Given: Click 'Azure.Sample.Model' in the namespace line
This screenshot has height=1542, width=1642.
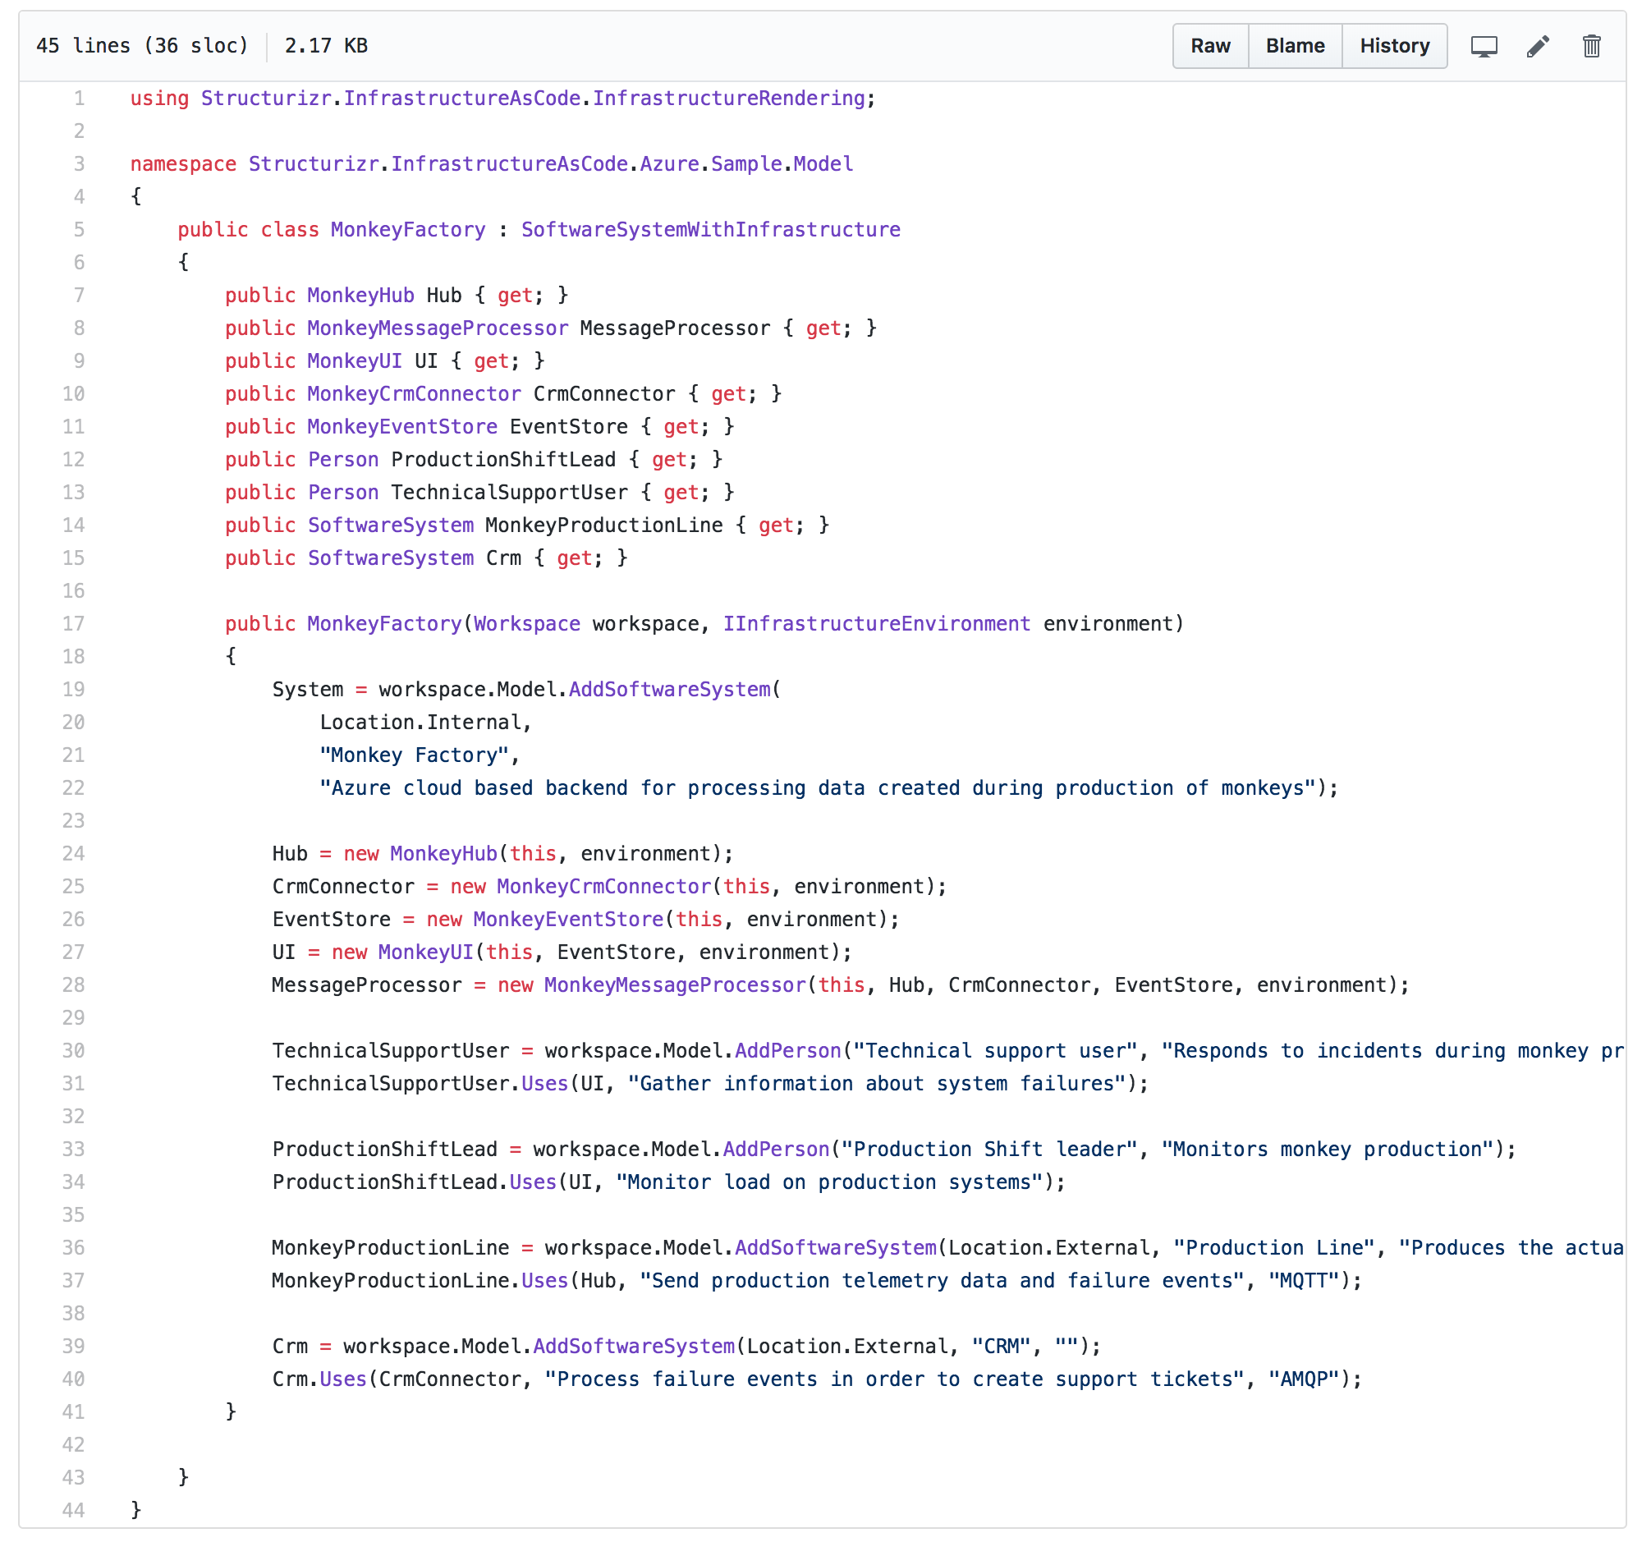Looking at the screenshot, I should pos(745,164).
